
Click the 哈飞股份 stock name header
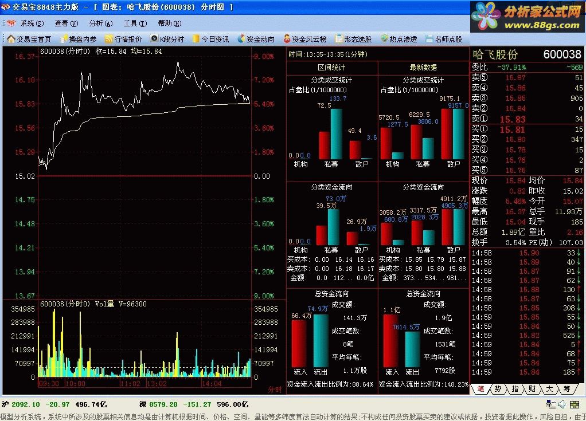(495, 54)
